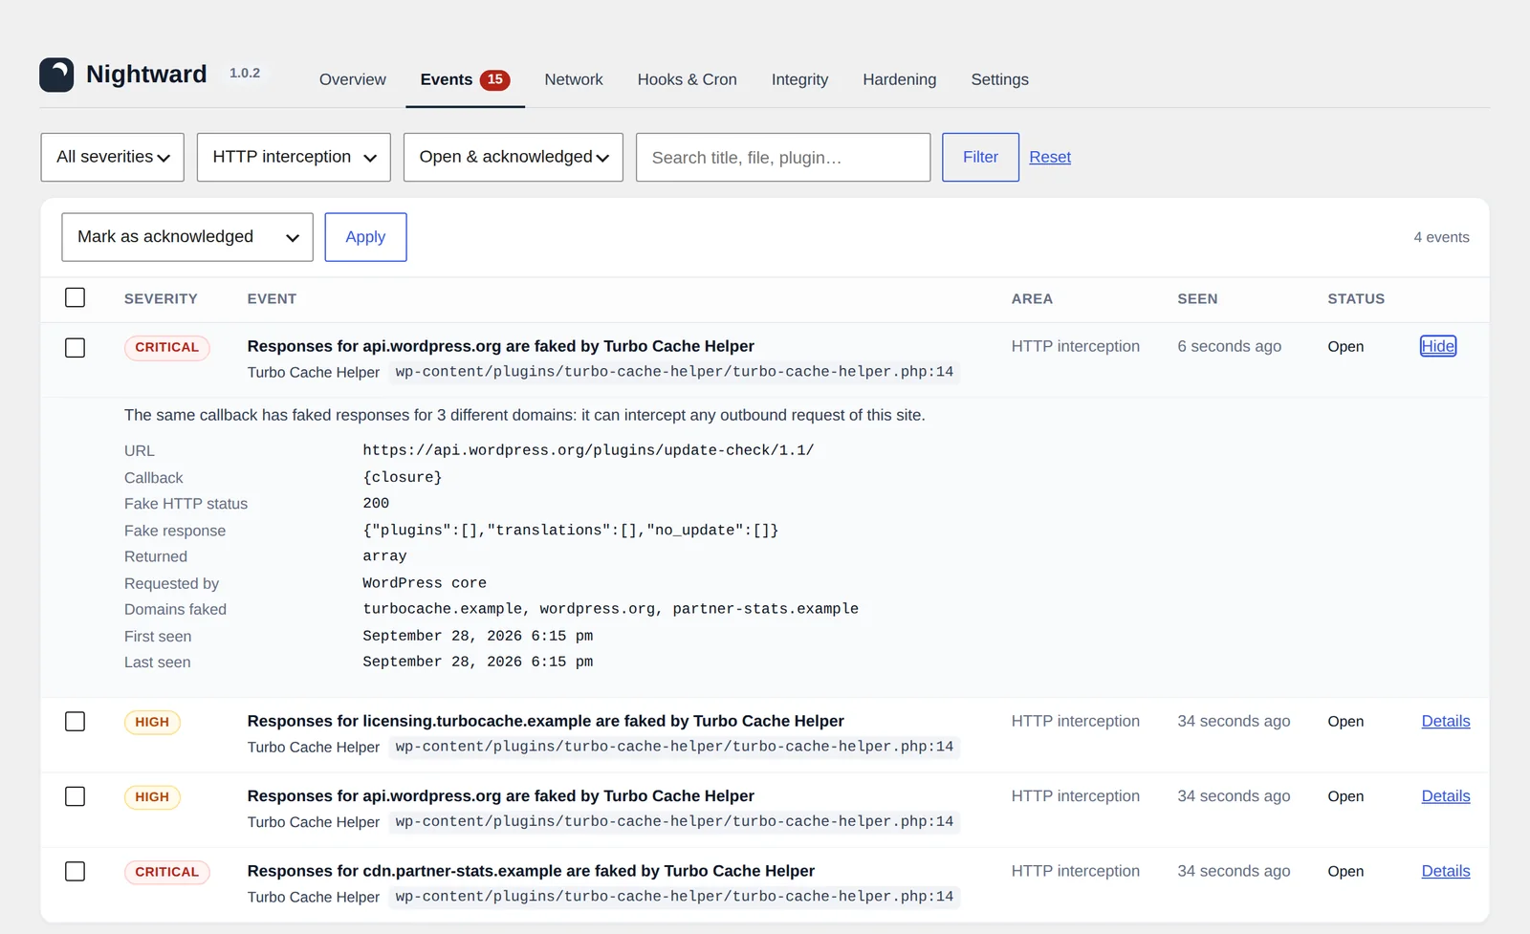Image resolution: width=1530 pixels, height=934 pixels.
Task: Click the CRITICAL badge on cdn.partner-stats.example row
Action: (x=166, y=872)
